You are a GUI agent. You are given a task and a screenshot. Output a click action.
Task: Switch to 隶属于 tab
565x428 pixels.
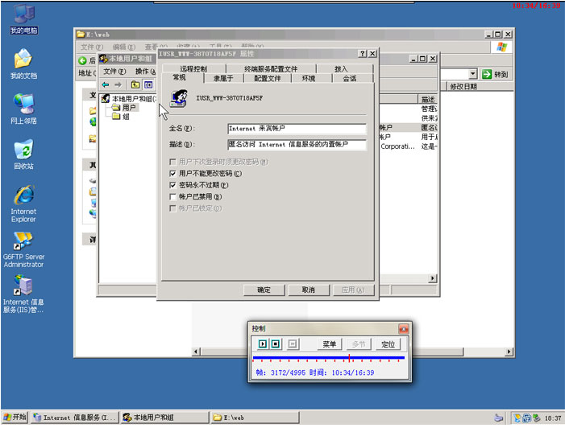(223, 79)
